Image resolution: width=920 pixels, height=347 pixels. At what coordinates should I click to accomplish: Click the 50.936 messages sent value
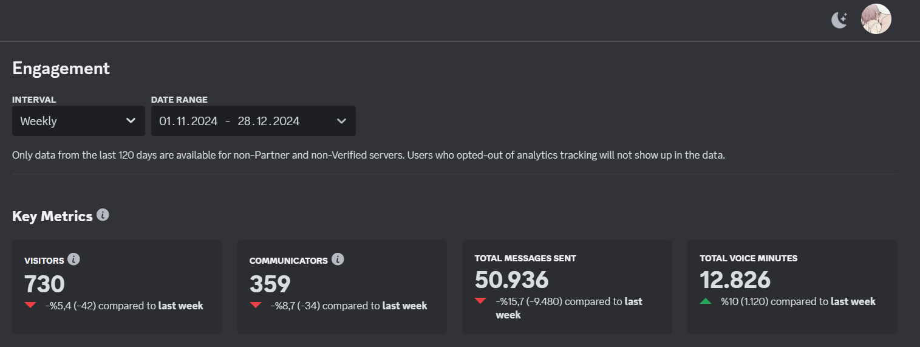coord(512,280)
